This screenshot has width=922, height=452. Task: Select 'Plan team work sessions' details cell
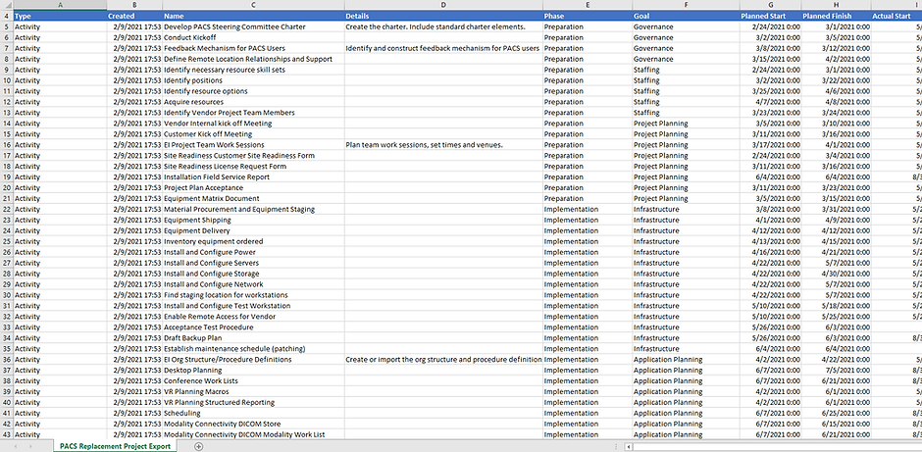coord(443,144)
